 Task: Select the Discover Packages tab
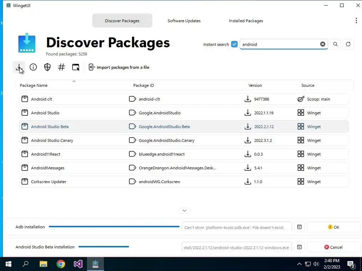pos(122,21)
